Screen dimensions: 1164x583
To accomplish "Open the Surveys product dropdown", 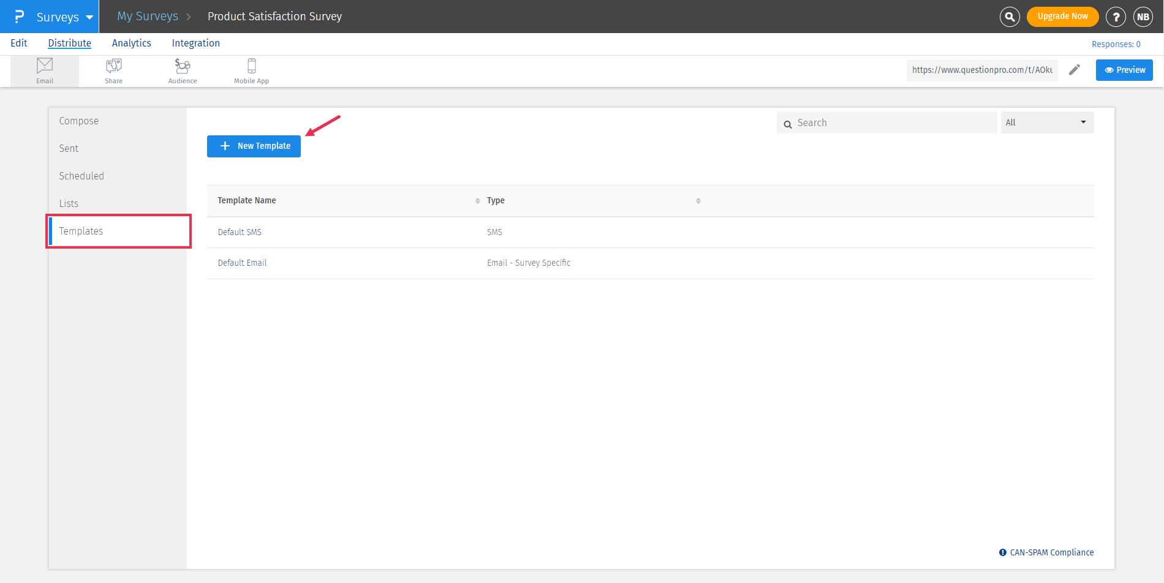I will point(65,17).
